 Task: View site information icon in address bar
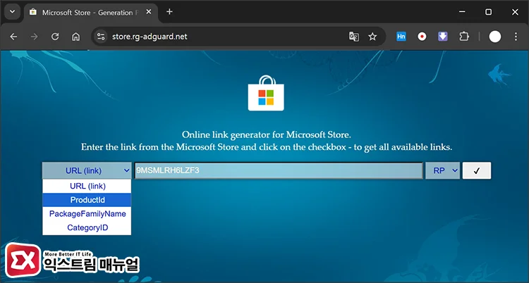(101, 37)
